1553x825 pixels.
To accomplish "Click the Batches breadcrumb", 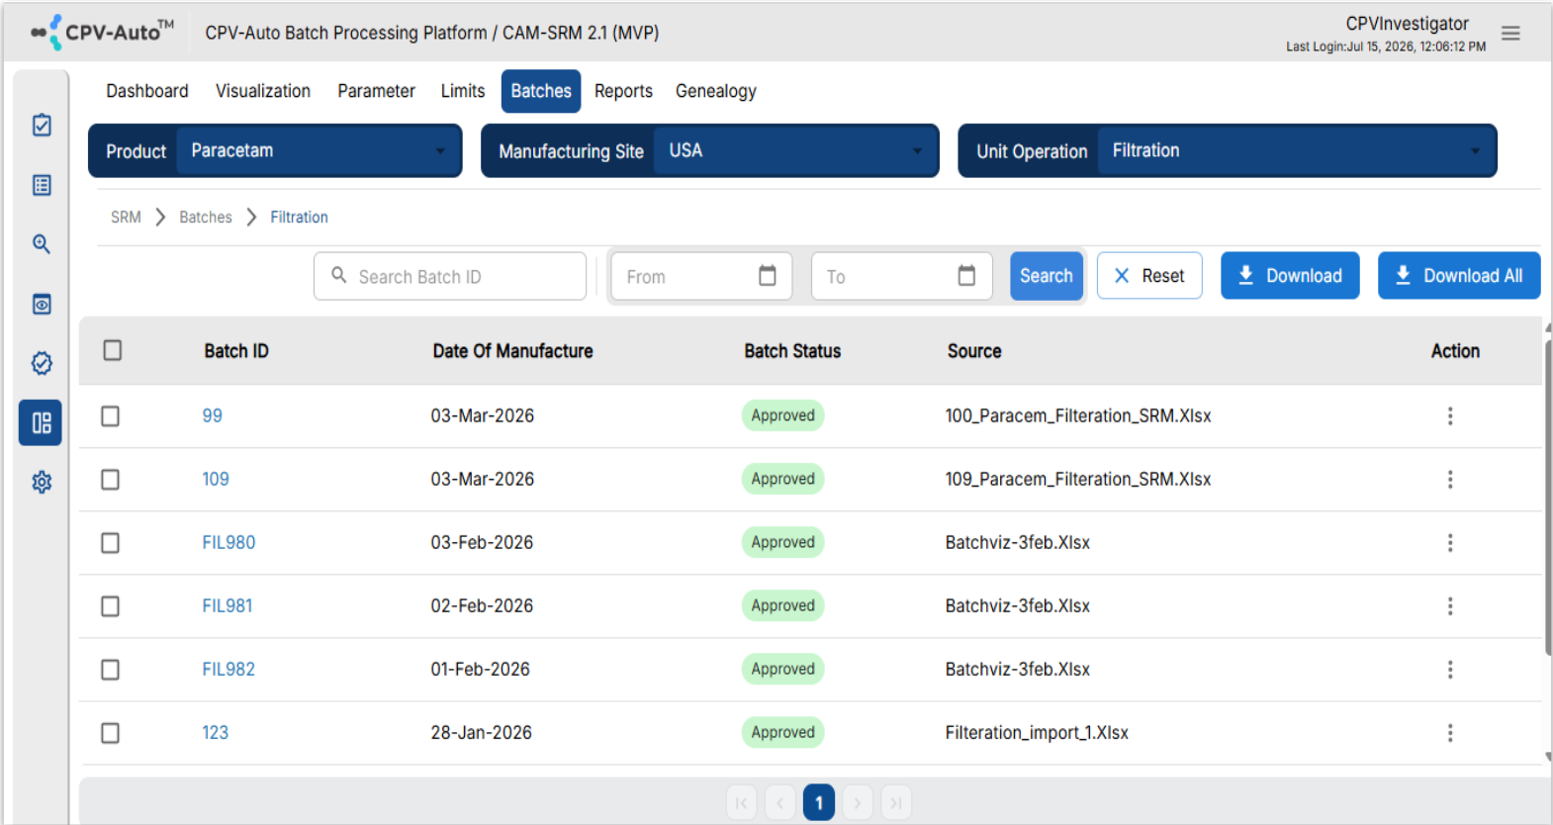I will [x=206, y=217].
